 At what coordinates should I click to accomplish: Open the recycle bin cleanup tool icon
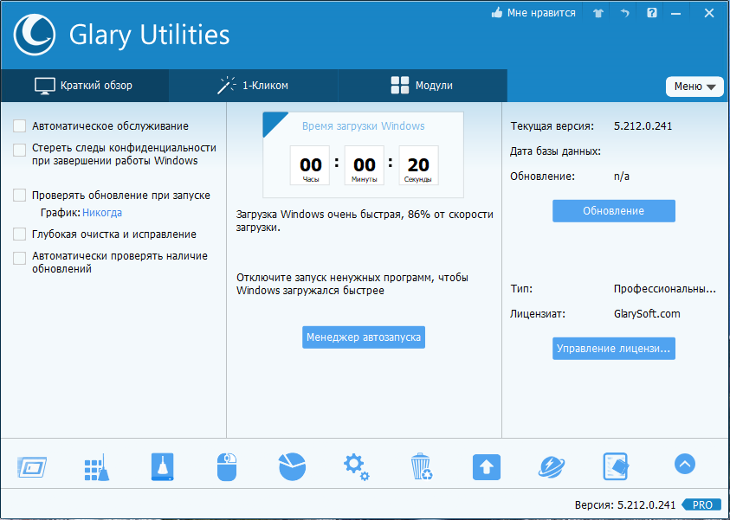click(x=421, y=466)
